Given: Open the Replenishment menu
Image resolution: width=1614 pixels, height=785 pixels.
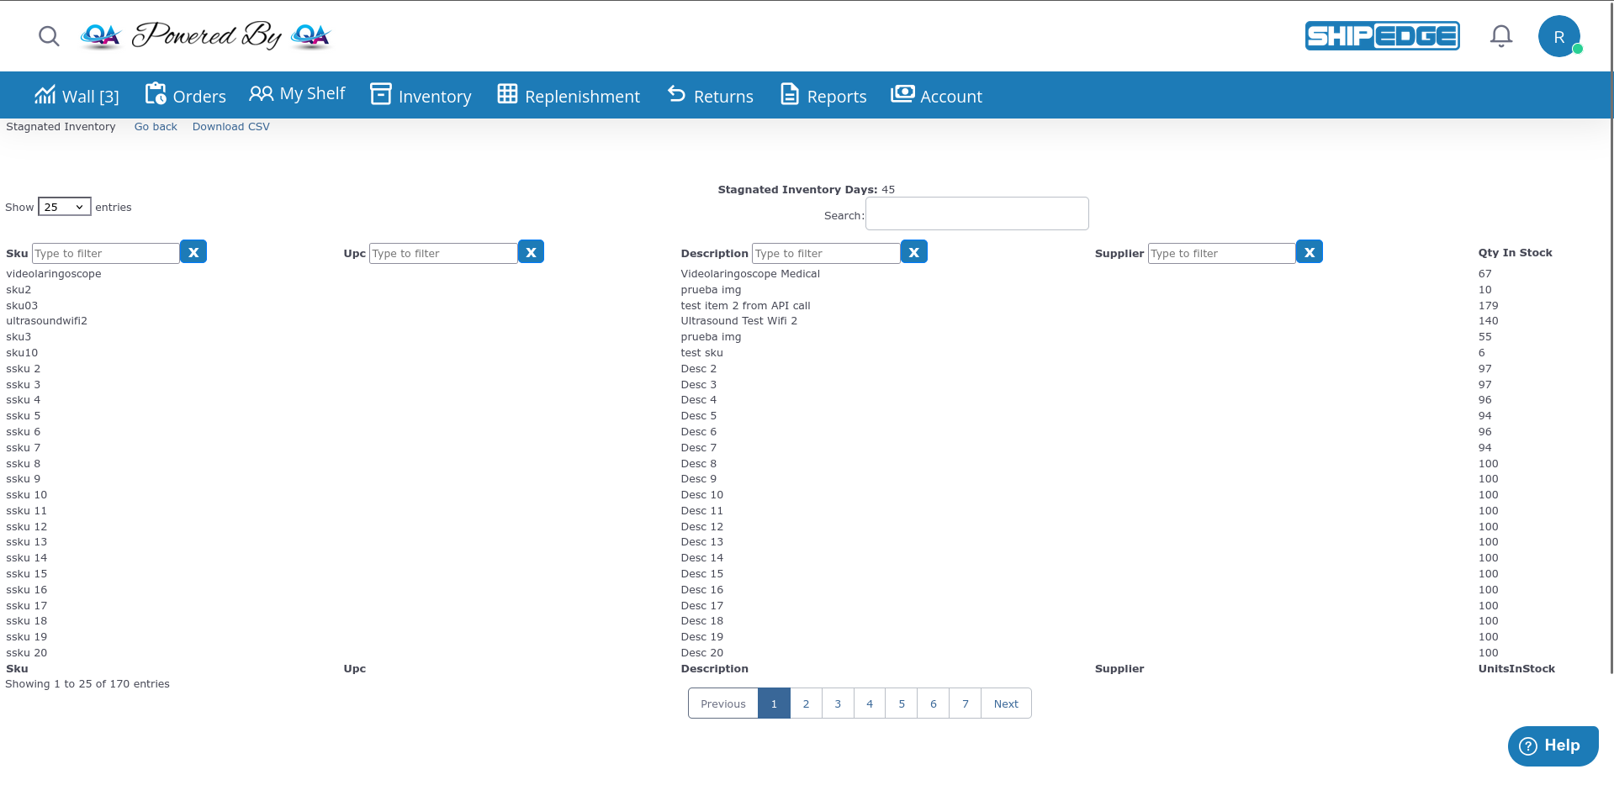Looking at the screenshot, I should click(569, 96).
